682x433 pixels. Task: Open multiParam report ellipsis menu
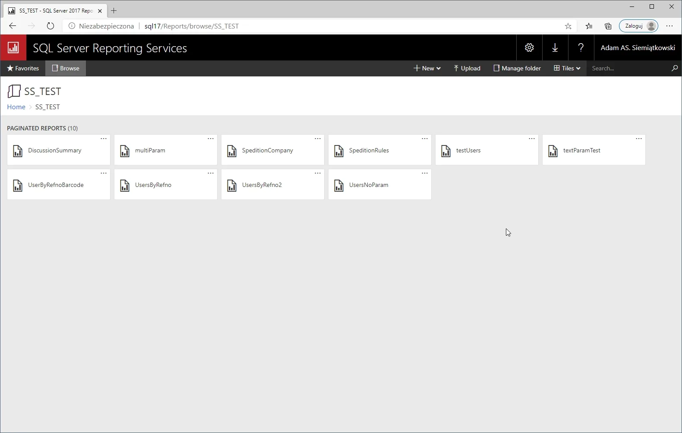211,139
